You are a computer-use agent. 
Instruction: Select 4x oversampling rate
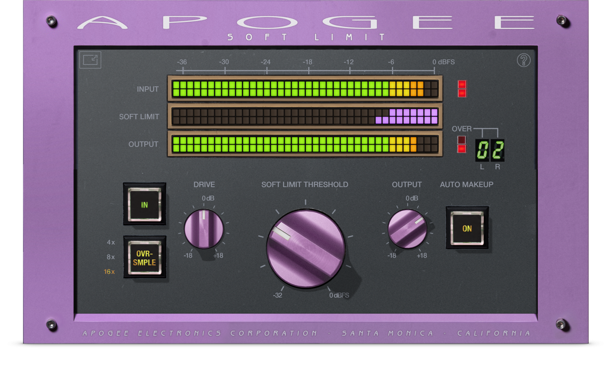[111, 242]
